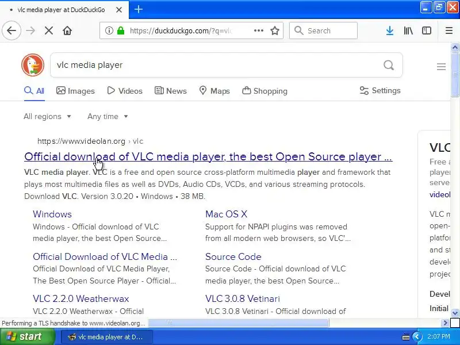Focus the Firefox Search box
Viewport: 460px width, 345px height.
click(323, 30)
